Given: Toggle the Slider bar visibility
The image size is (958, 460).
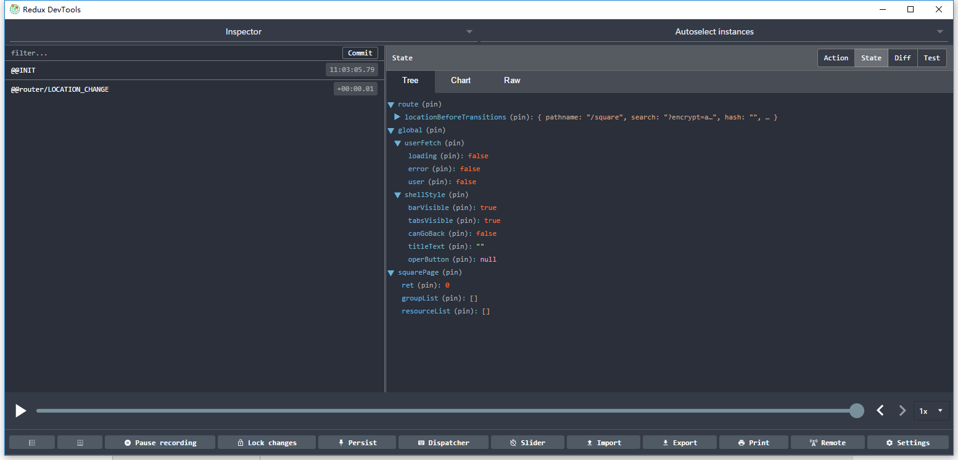Looking at the screenshot, I should (x=527, y=443).
